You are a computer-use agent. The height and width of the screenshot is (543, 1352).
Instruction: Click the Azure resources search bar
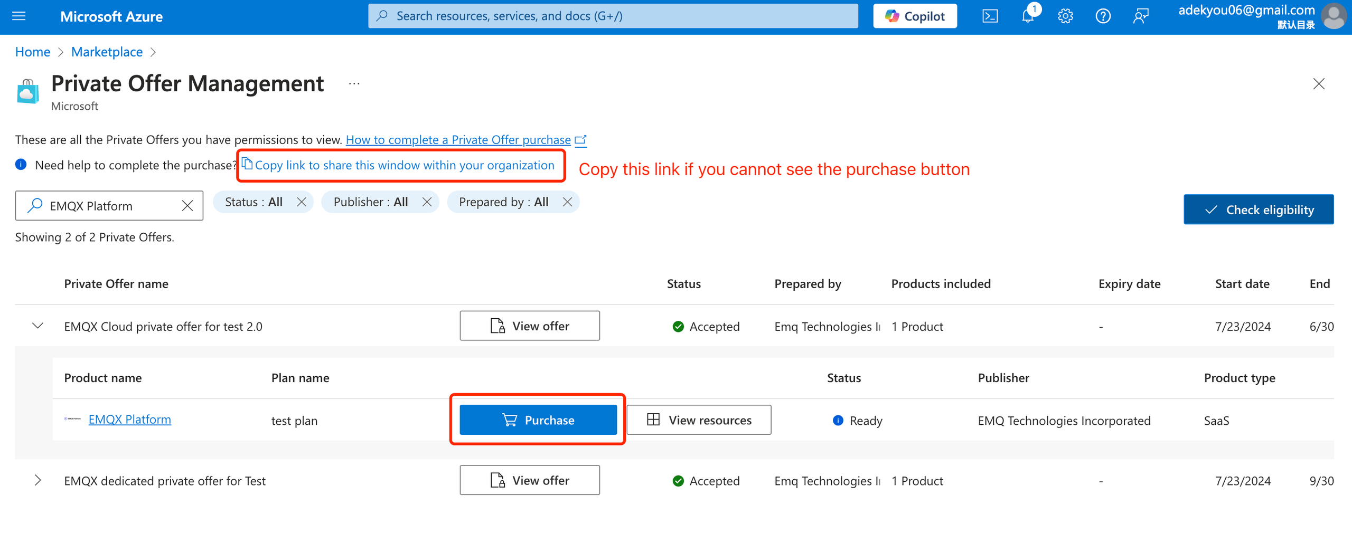tap(613, 16)
